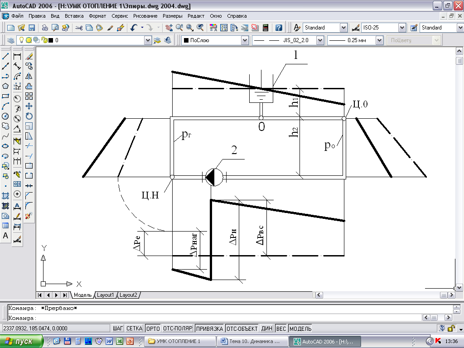Click the Undo arrow icon
The width and height of the screenshot is (464, 348).
click(x=134, y=28)
